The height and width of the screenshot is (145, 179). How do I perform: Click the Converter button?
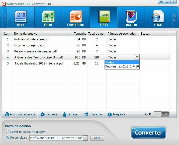pos(148,132)
